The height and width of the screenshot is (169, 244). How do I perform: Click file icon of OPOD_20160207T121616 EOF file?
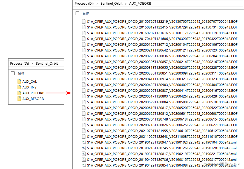pos(84,33)
